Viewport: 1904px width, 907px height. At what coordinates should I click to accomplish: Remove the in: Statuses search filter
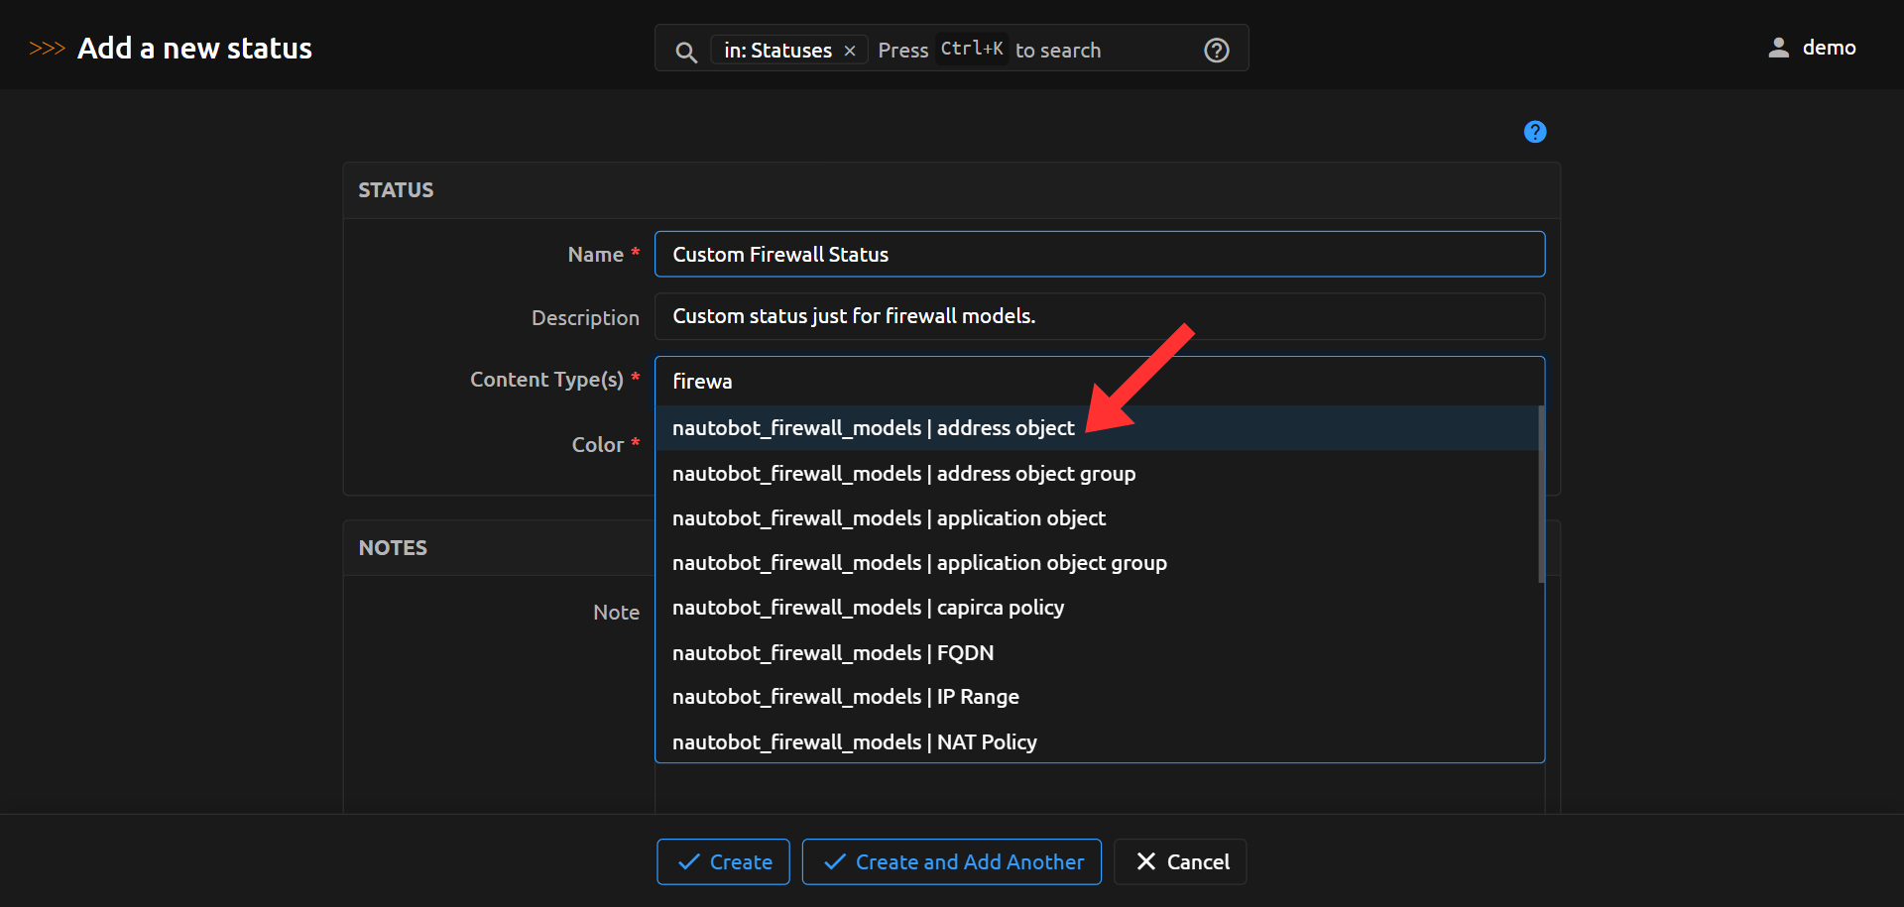point(849,50)
